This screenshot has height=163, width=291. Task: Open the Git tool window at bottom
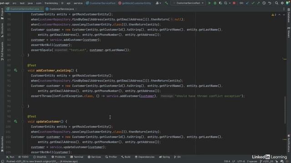coord(177,157)
